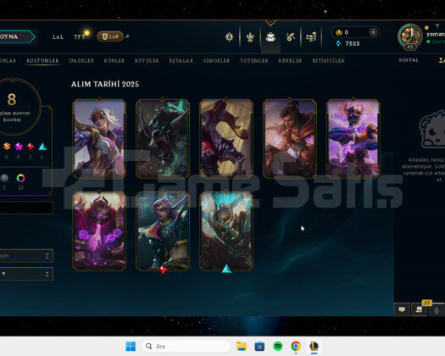Select the LoL game link
The width and height of the screenshot is (445, 356).
(58, 37)
